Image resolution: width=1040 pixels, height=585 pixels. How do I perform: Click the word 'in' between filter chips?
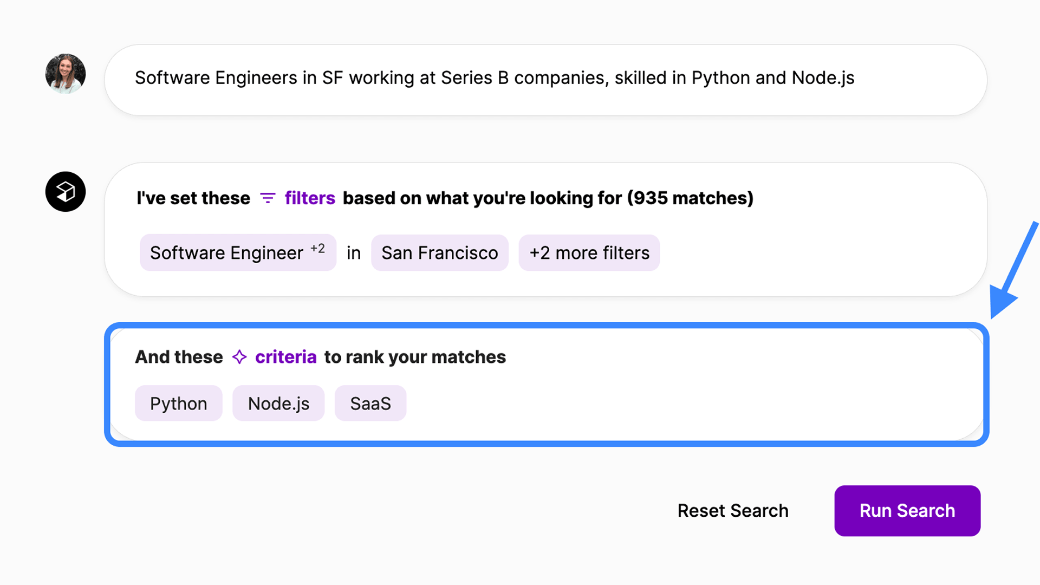click(x=354, y=253)
